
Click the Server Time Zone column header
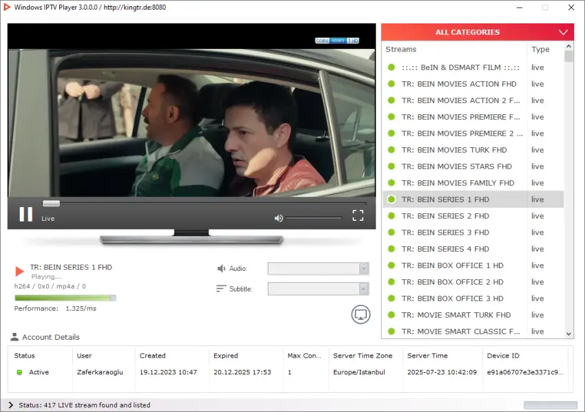point(363,356)
